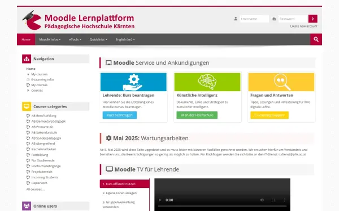Click the Home link in Navigation block
The image size is (339, 211).
pyautogui.click(x=31, y=69)
